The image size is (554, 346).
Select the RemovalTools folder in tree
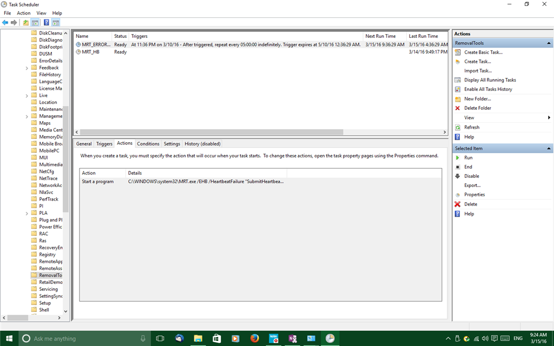pos(47,275)
